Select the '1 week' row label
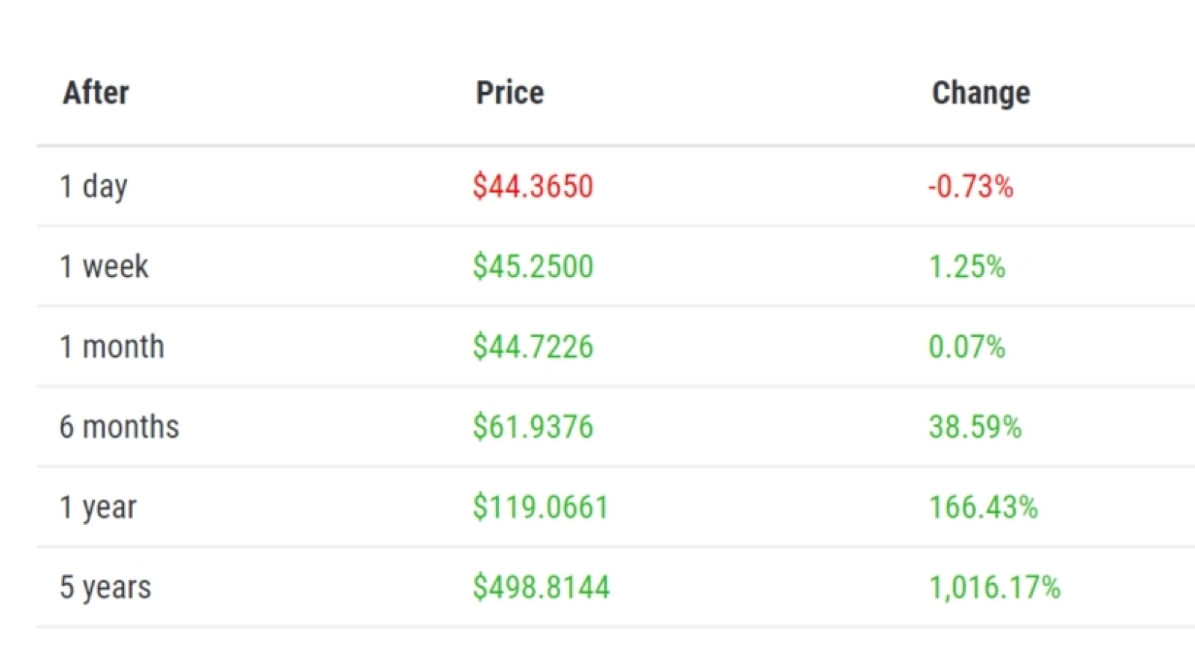This screenshot has width=1195, height=672. pyautogui.click(x=104, y=267)
